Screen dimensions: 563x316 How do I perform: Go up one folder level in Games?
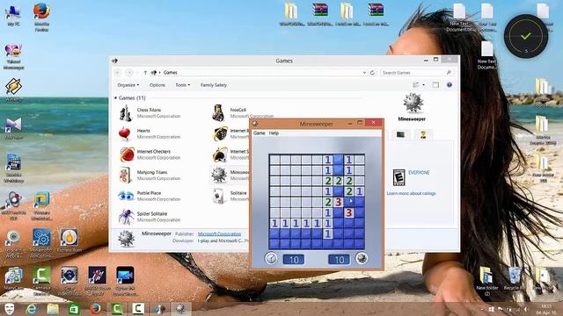point(145,72)
